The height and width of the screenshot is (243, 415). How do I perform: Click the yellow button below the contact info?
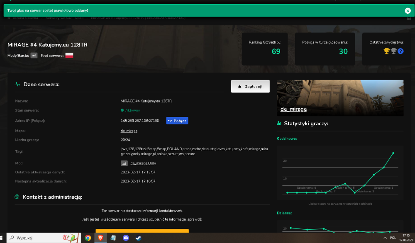tap(142, 231)
